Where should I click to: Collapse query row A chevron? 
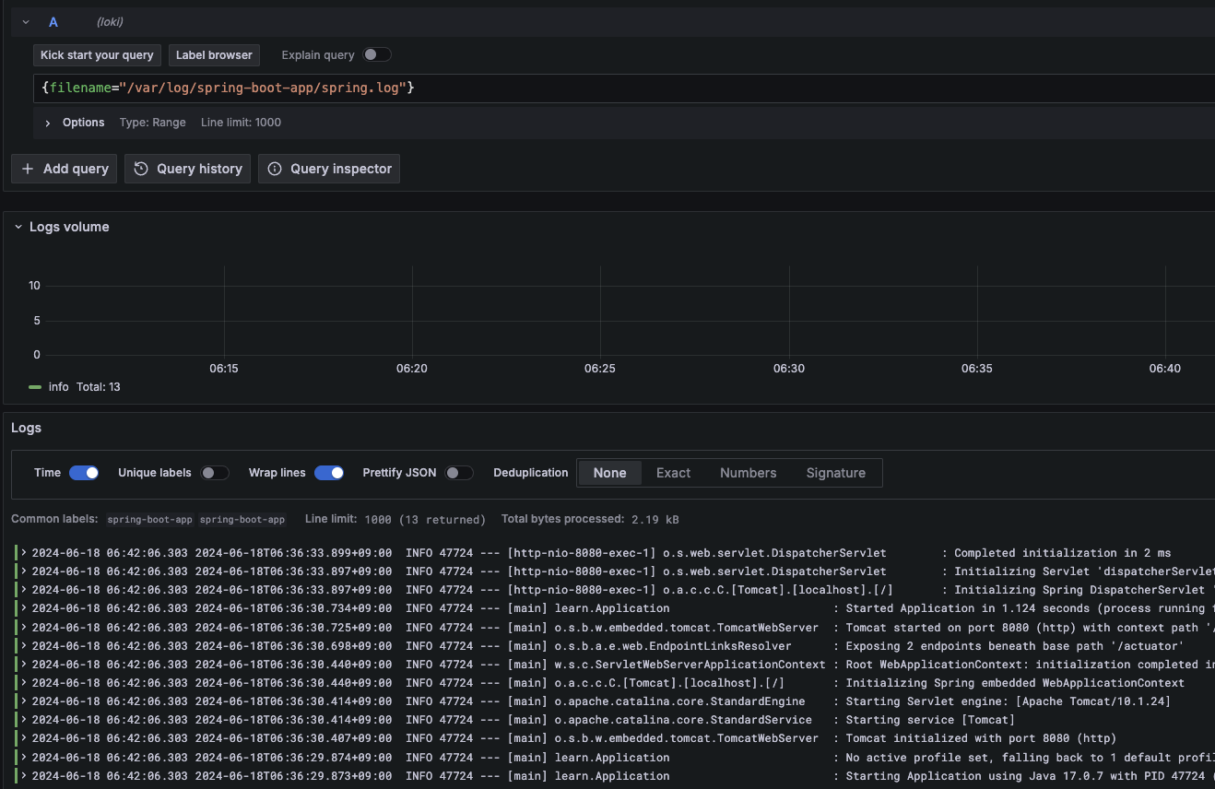[26, 22]
